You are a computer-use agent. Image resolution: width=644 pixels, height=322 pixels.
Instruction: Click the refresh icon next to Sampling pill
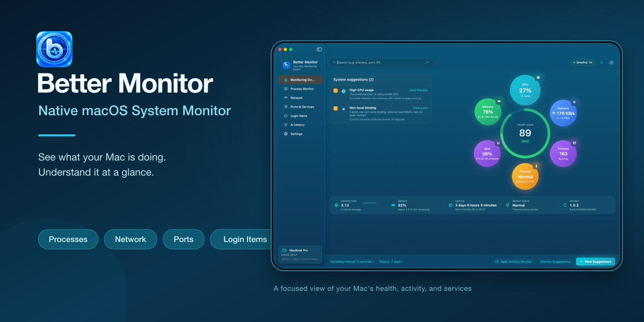601,62
